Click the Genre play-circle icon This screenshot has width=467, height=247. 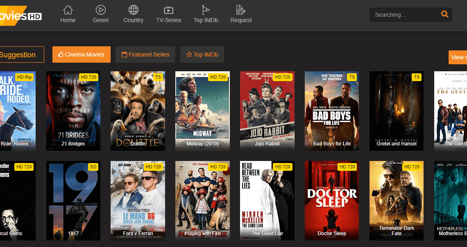101,10
